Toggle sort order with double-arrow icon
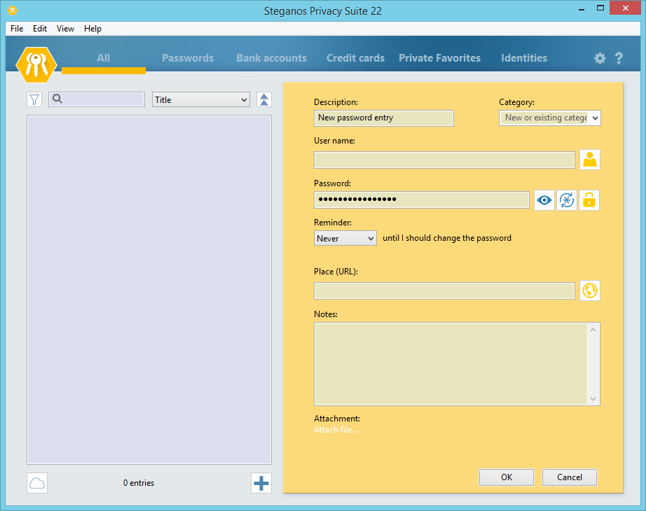Viewport: 646px width, 511px height. point(264,99)
